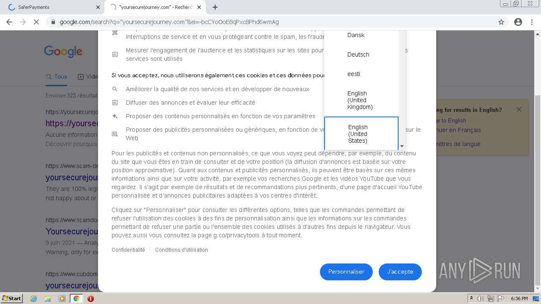The image size is (541, 304).
Task: Click the red Opera taskbar icon
Action: (90, 299)
